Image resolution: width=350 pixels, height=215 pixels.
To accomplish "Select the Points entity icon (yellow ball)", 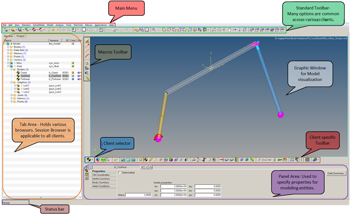I will 141,160.
